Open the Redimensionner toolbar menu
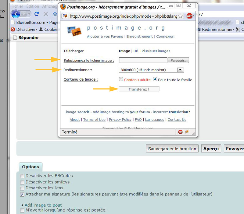244x214 pixels. 216,29
